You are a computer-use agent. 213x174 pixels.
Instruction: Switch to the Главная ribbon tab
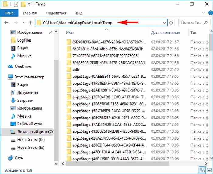click(x=30, y=13)
